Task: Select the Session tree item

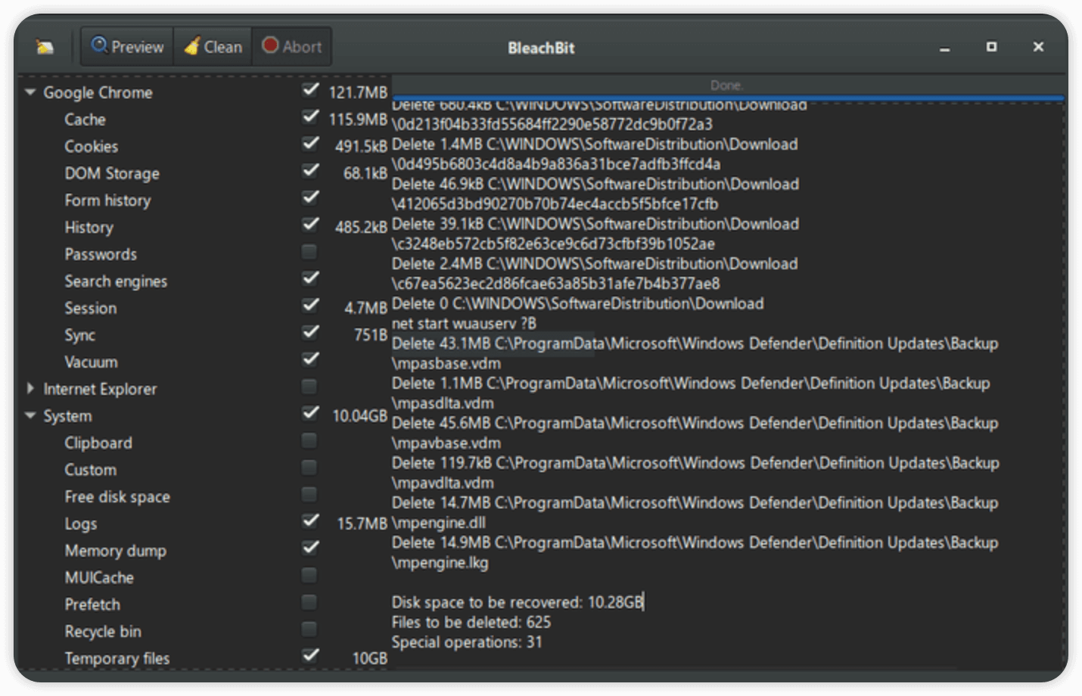Action: [x=90, y=308]
